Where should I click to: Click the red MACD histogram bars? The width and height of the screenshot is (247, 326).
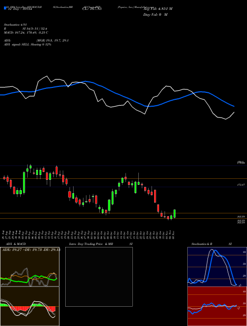click(x=20, y=308)
